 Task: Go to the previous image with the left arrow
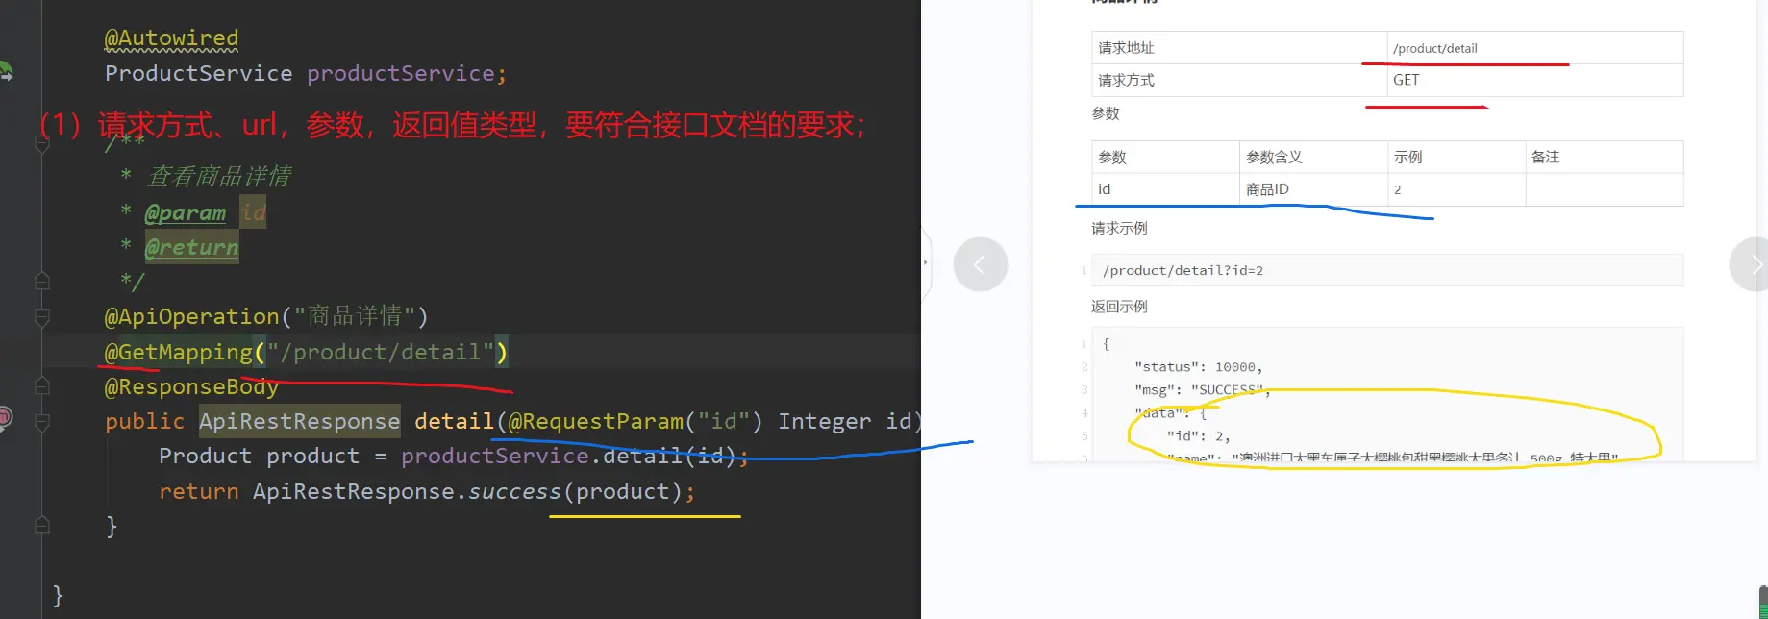coord(980,264)
